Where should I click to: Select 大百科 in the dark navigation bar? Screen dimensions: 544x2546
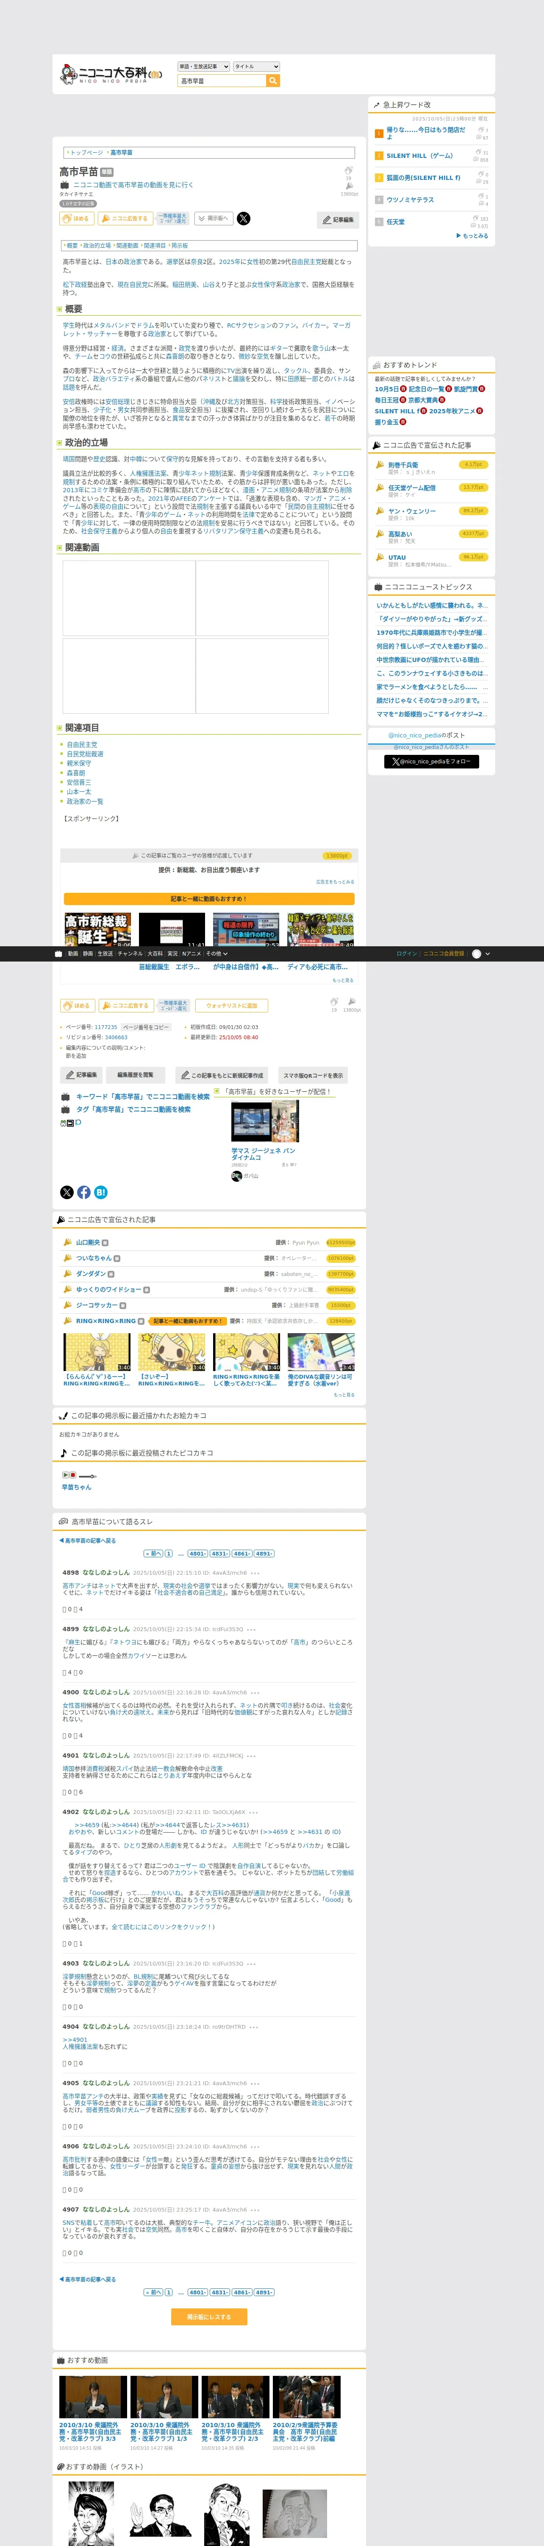click(x=155, y=954)
